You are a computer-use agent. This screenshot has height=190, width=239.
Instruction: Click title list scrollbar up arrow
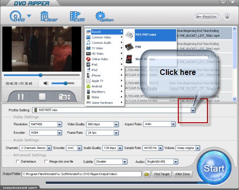pos(234,29)
